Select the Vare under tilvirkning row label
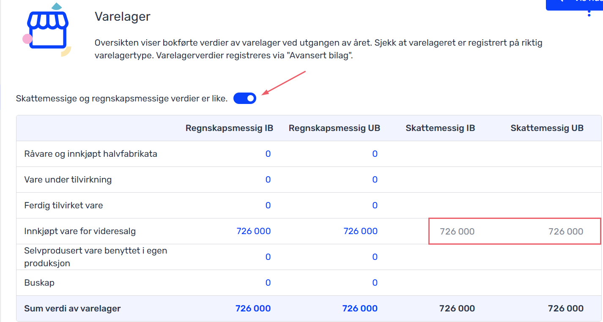The image size is (603, 322). point(68,180)
